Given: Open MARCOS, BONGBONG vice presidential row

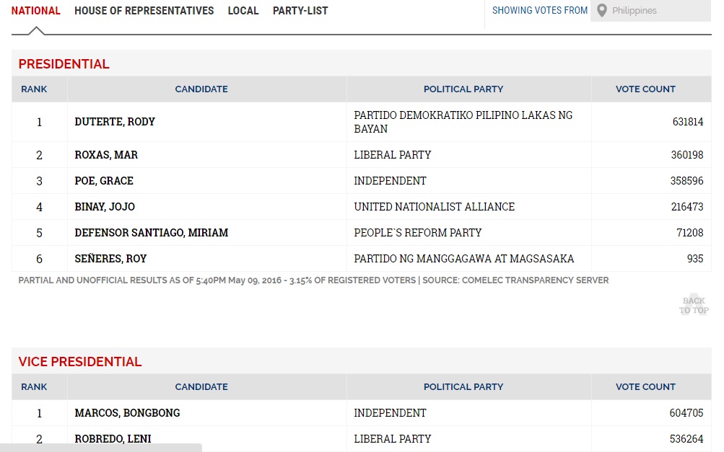Looking at the screenshot, I should click(126, 412).
